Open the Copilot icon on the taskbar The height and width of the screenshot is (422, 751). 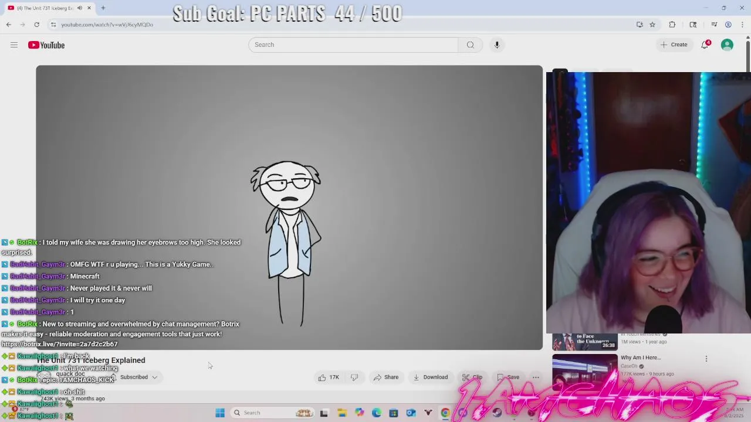coord(360,413)
